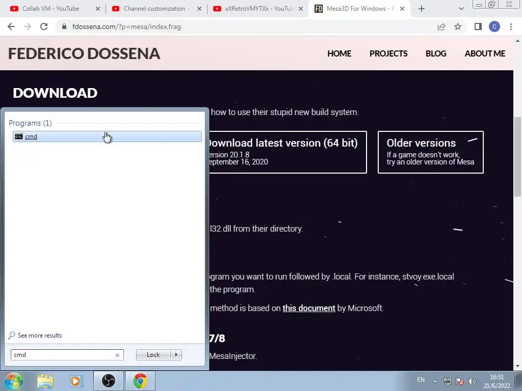Click the page vertical scrollbar thumb
The image size is (522, 391).
pos(518,156)
